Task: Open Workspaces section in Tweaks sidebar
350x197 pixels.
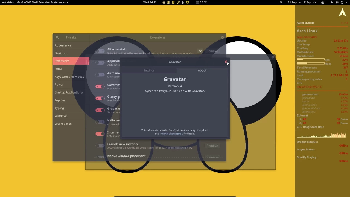Action: coord(71,124)
